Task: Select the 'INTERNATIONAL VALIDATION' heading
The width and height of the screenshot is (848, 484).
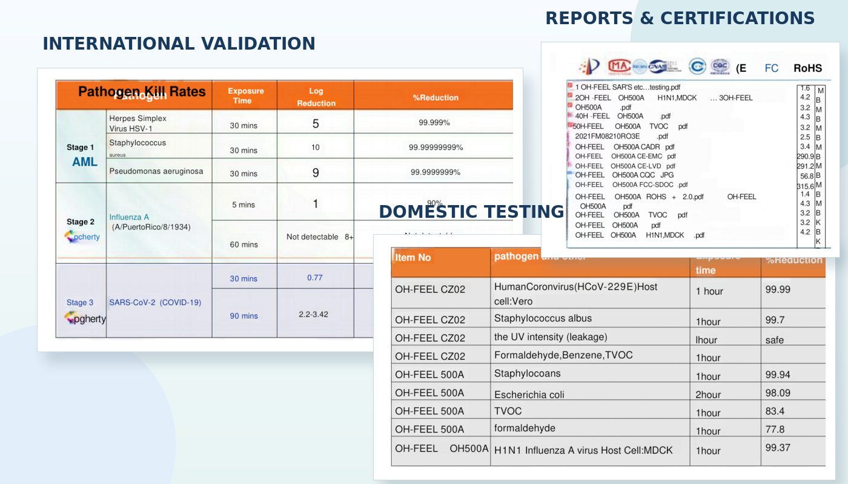Action: 179,44
